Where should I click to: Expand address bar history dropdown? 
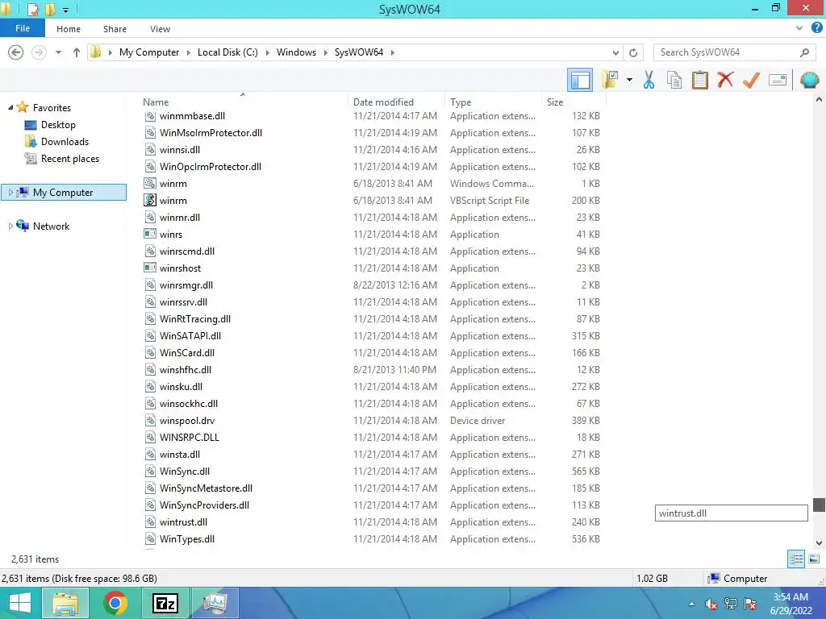point(615,52)
